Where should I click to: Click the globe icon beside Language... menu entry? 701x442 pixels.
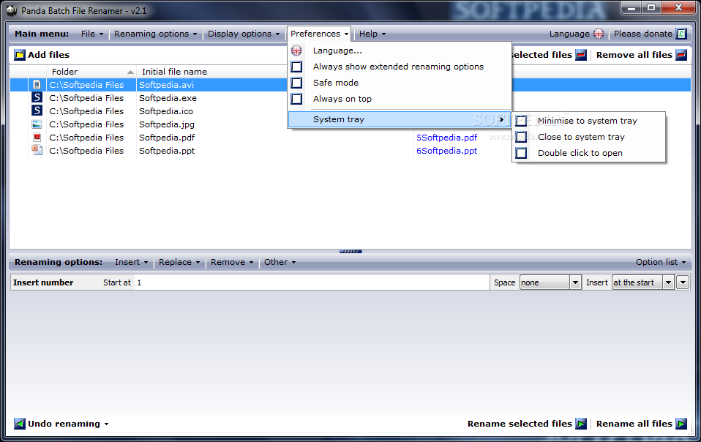[296, 50]
